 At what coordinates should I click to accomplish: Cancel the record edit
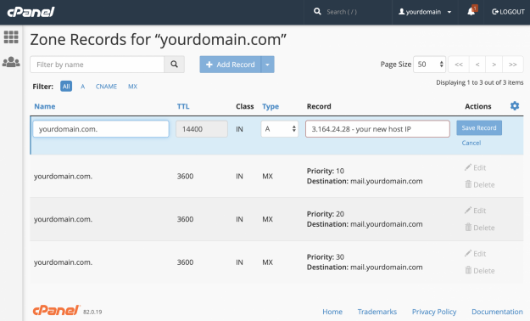(471, 143)
